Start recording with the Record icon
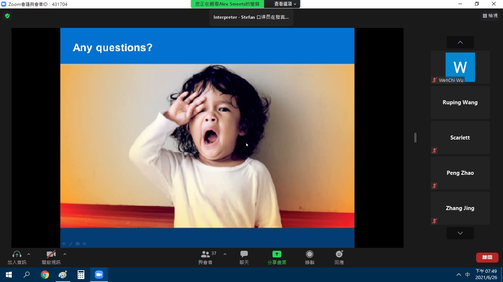503x282 pixels. pos(310,254)
